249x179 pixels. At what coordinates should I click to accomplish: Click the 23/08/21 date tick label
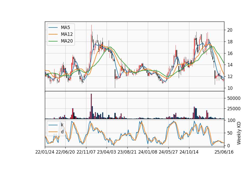(x=127, y=152)
